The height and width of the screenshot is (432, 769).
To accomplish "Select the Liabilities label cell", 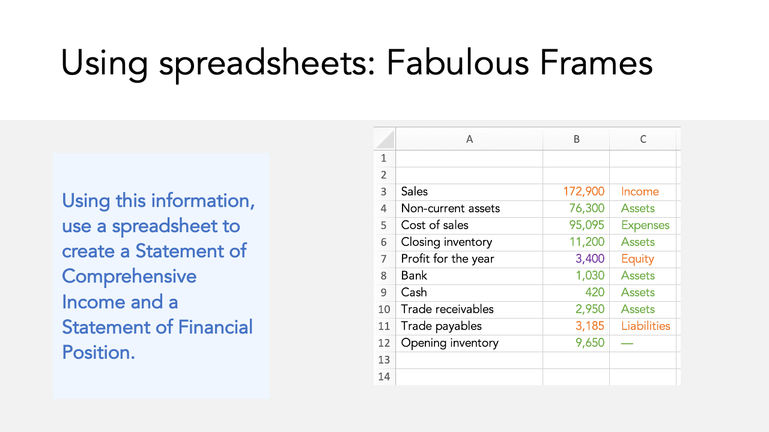I will (643, 326).
